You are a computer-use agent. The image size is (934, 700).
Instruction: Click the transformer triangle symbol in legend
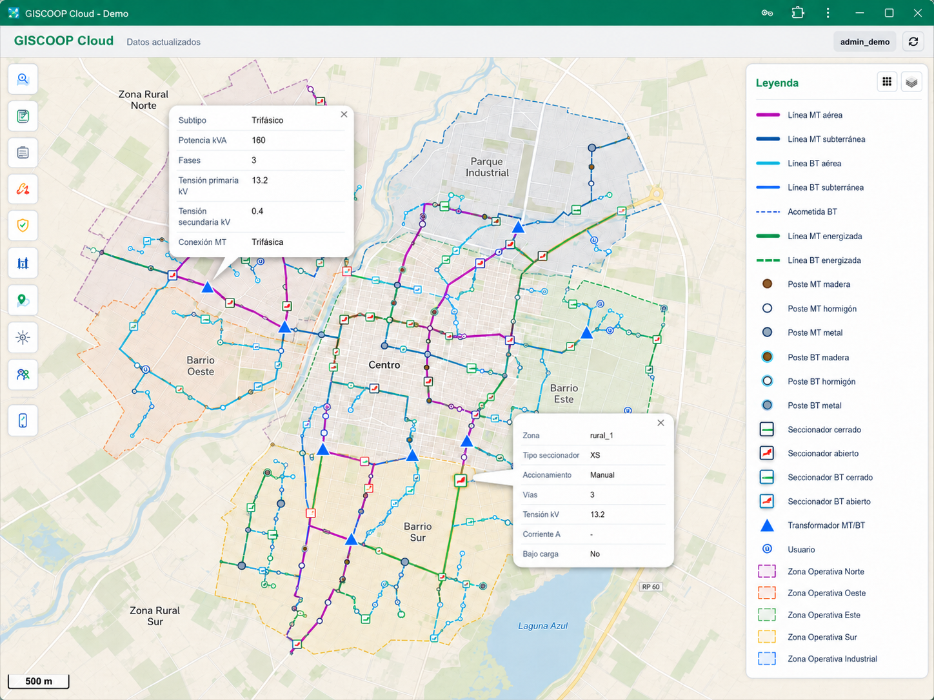point(767,525)
